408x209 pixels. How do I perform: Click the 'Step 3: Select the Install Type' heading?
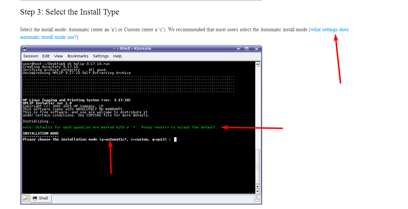[70, 12]
